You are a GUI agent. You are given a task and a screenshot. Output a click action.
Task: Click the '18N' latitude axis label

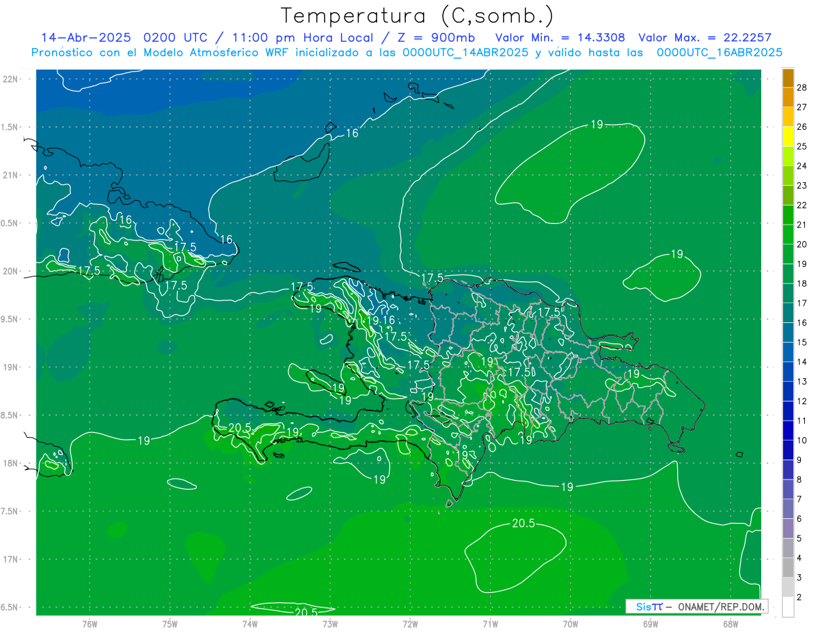(x=10, y=463)
